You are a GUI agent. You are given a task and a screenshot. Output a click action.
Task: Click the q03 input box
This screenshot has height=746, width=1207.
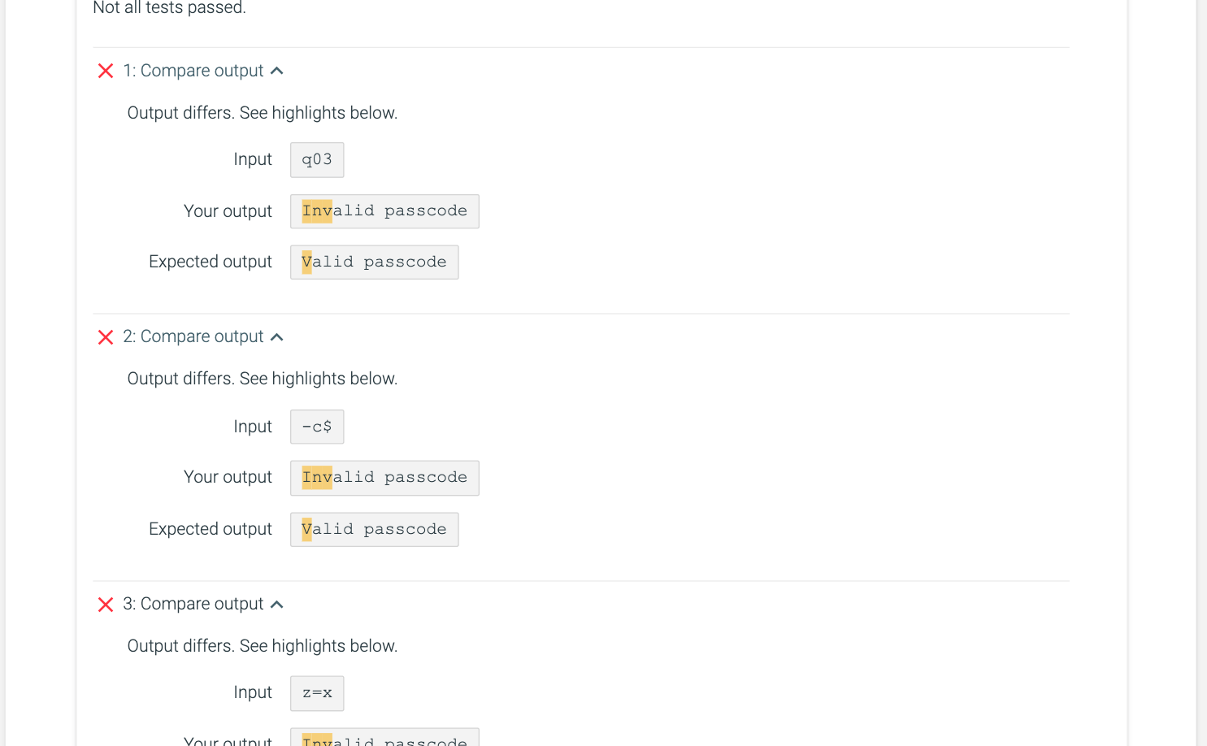coord(317,160)
